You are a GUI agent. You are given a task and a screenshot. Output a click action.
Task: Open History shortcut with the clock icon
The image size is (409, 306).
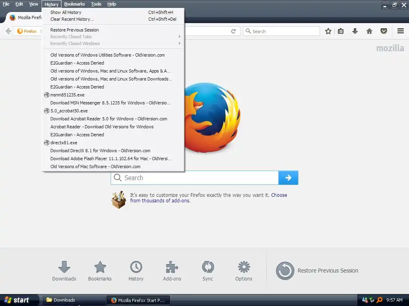136,271
